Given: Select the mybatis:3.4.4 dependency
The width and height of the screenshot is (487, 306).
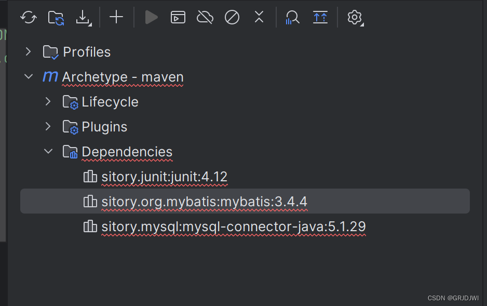Looking at the screenshot, I should click(204, 201).
